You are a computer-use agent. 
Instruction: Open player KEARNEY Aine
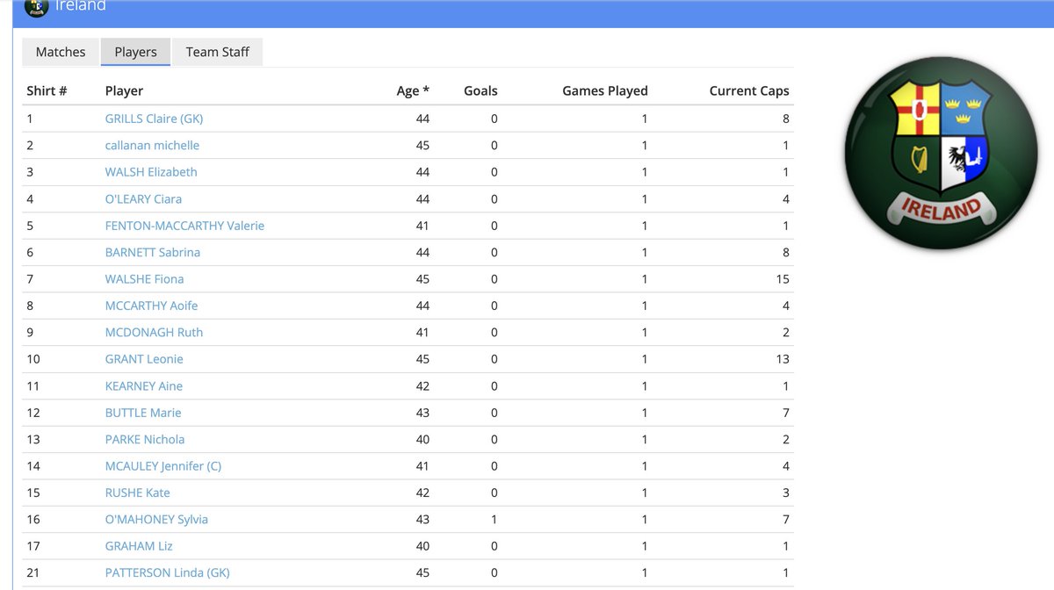click(x=144, y=385)
